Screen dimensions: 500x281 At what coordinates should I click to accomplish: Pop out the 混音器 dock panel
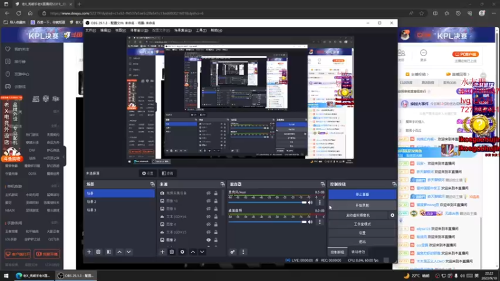pos(322,184)
